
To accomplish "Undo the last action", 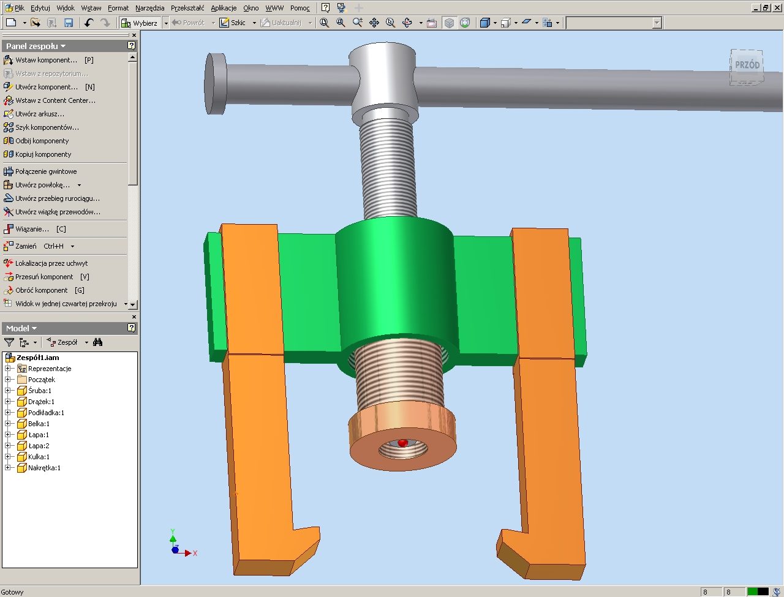I will click(x=89, y=23).
